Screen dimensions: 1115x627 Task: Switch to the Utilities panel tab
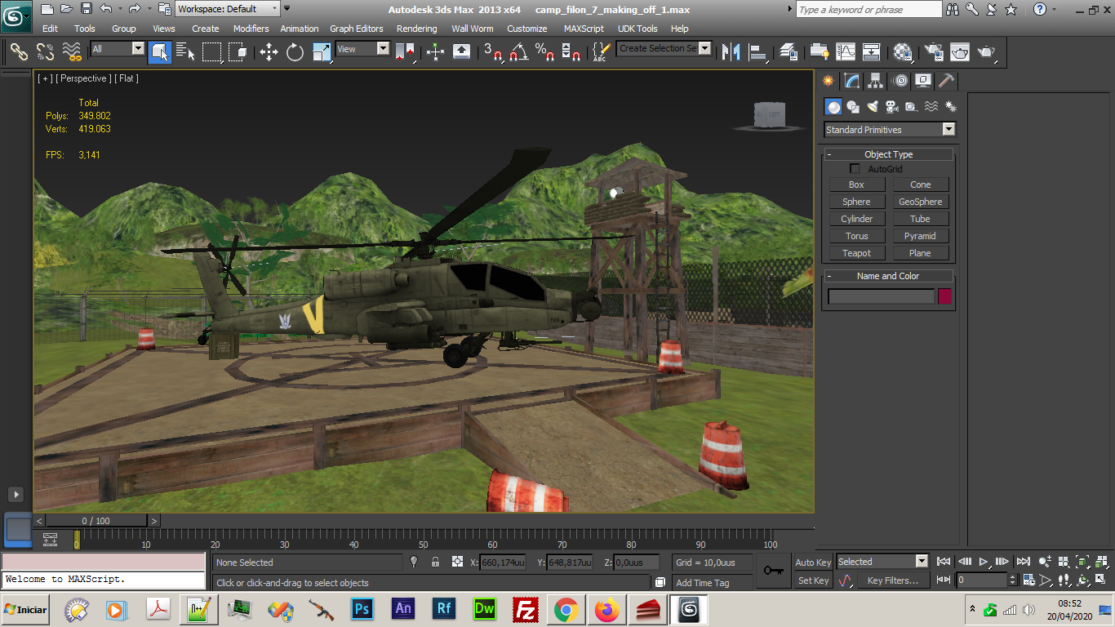click(946, 81)
